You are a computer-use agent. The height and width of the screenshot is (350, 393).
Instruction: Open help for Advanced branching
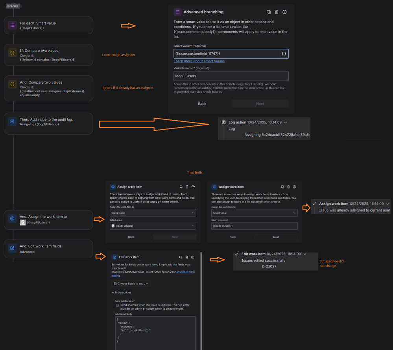pyautogui.click(x=284, y=12)
